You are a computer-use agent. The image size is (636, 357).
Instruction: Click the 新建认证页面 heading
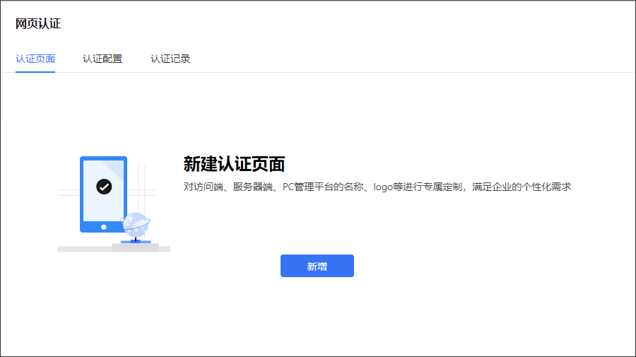(234, 164)
